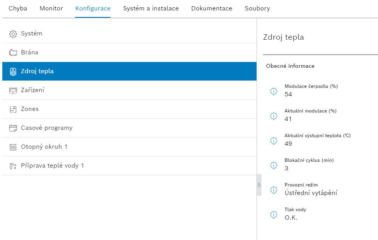The image size is (378, 240).
Task: Go to the Dokumentace tab
Action: [212, 8]
